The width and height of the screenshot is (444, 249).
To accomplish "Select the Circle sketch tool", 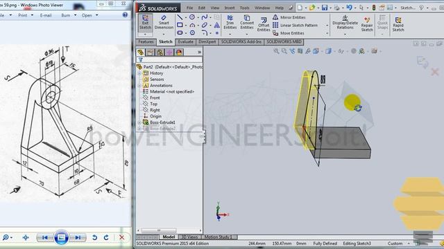I will coord(192,17).
